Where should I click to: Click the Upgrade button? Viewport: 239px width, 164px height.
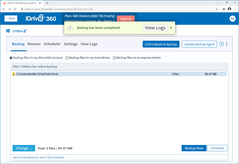click(x=126, y=19)
